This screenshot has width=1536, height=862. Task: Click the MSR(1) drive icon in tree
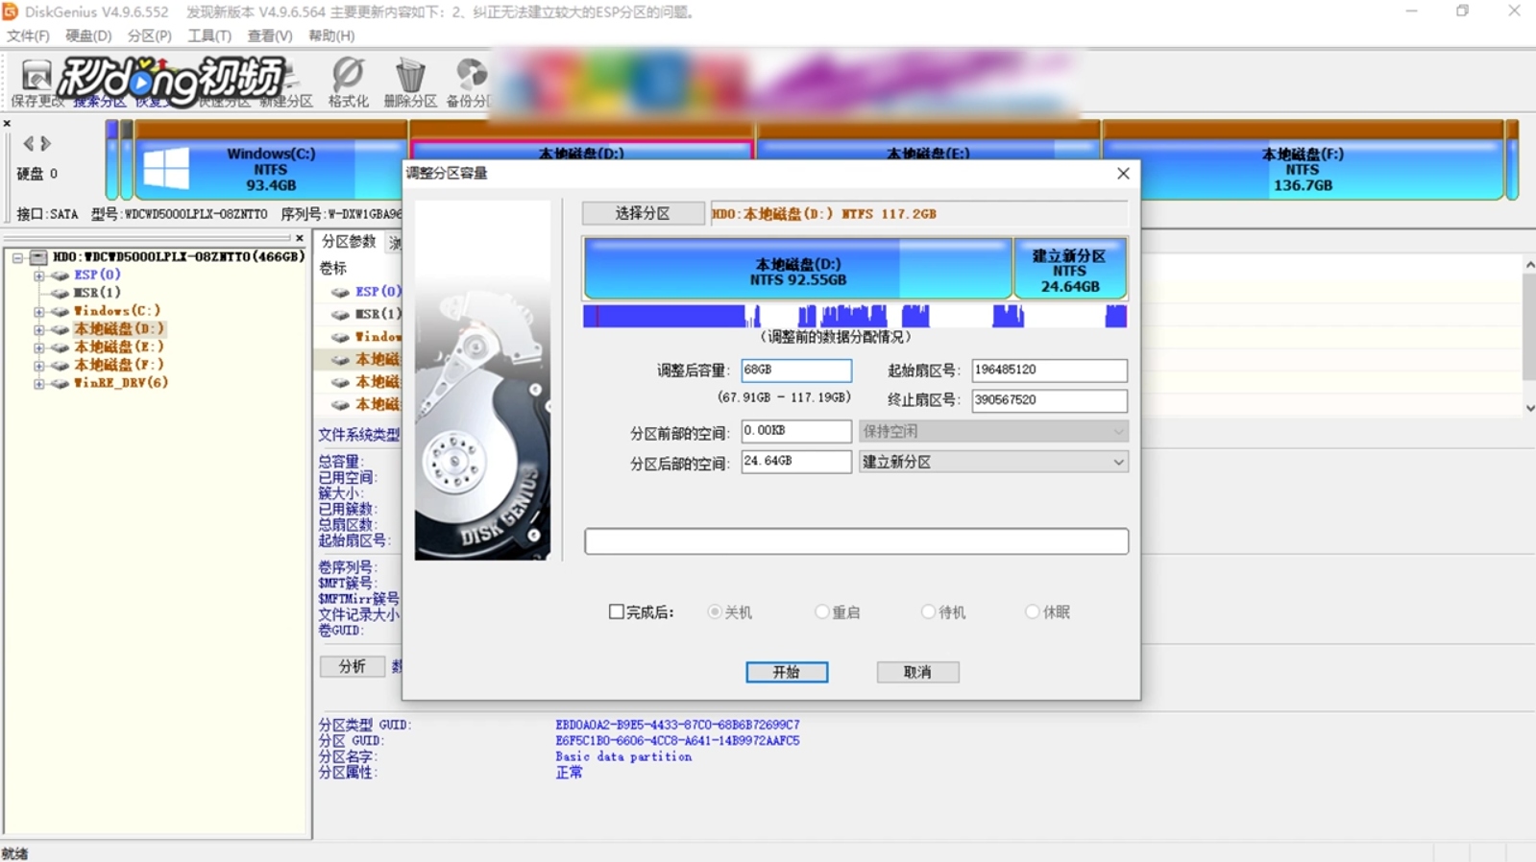point(60,293)
